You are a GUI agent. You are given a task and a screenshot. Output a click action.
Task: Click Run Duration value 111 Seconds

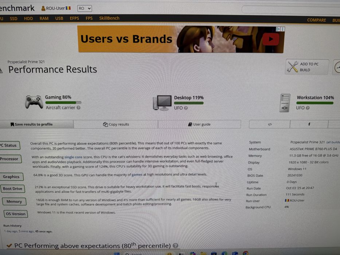(x=295, y=194)
